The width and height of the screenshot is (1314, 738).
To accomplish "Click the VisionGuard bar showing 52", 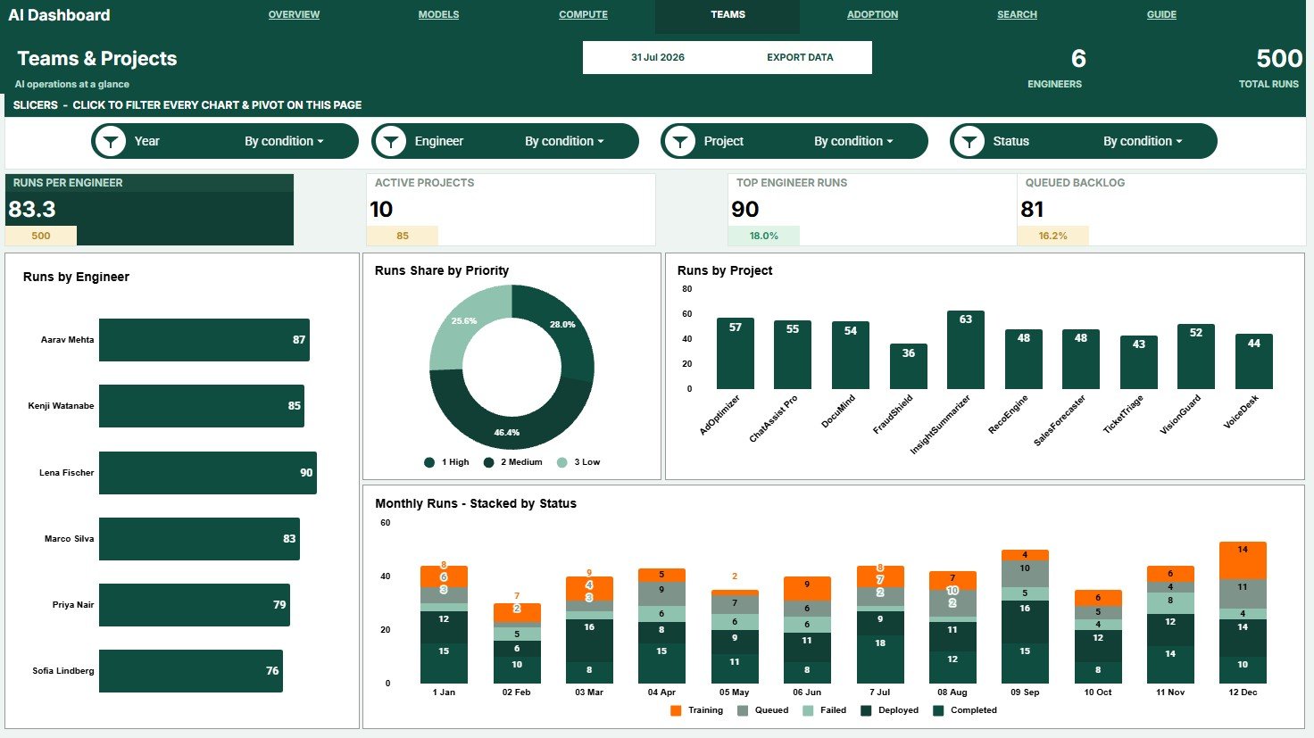I will [1196, 357].
